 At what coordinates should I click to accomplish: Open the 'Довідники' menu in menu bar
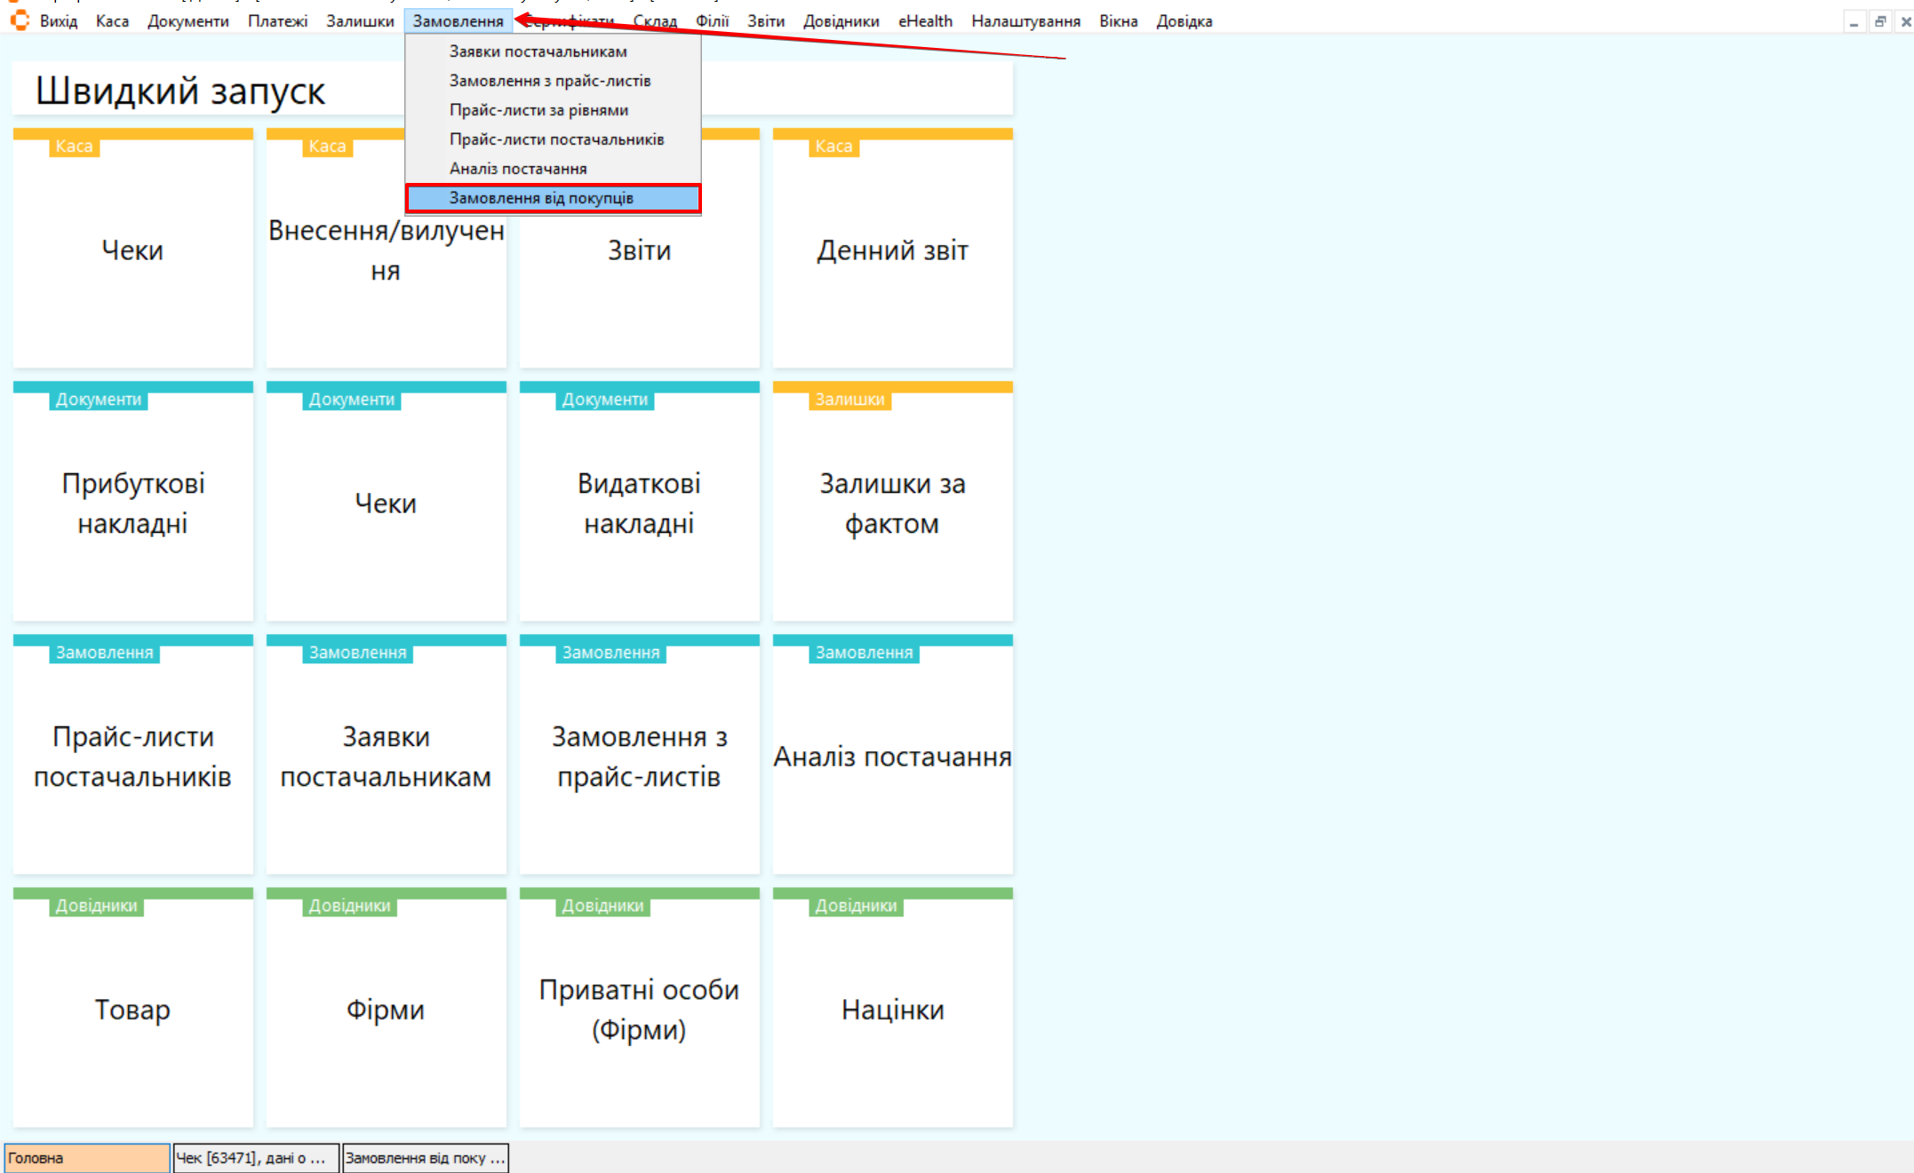841,21
